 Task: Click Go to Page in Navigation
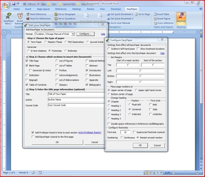click(142, 14)
